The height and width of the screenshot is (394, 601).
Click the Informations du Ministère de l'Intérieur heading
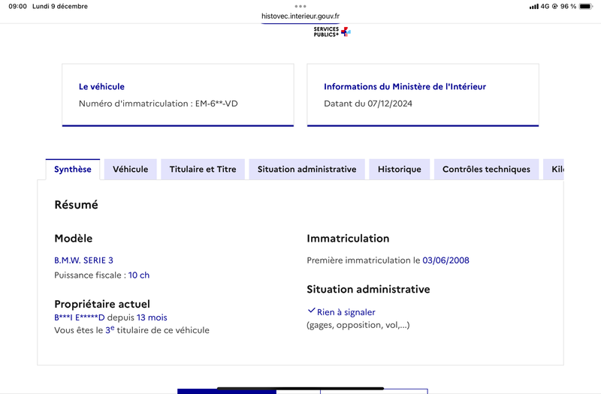(405, 86)
